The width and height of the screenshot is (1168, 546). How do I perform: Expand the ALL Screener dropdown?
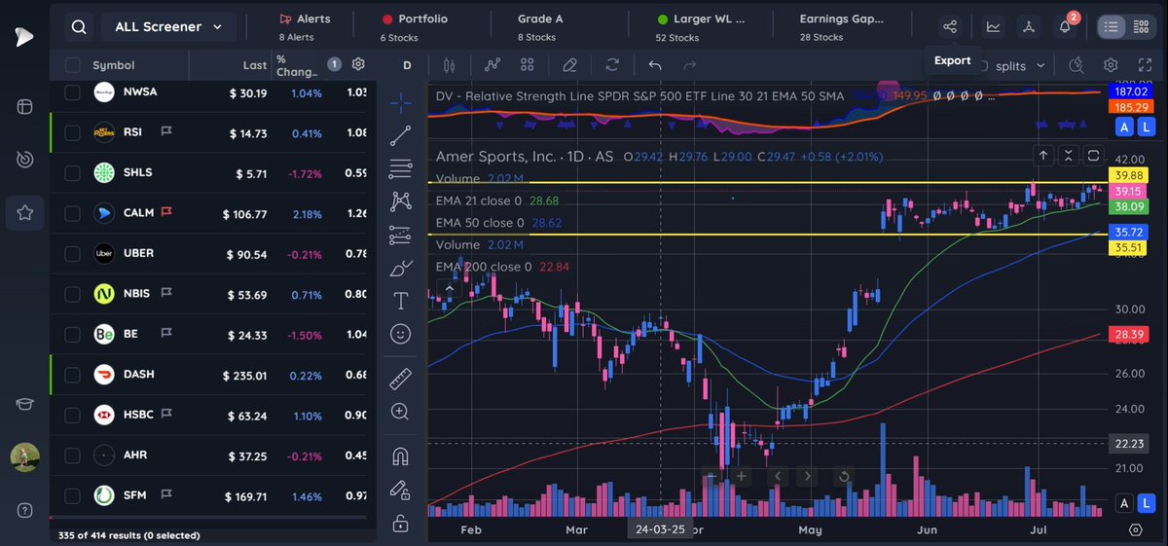pyautogui.click(x=168, y=27)
